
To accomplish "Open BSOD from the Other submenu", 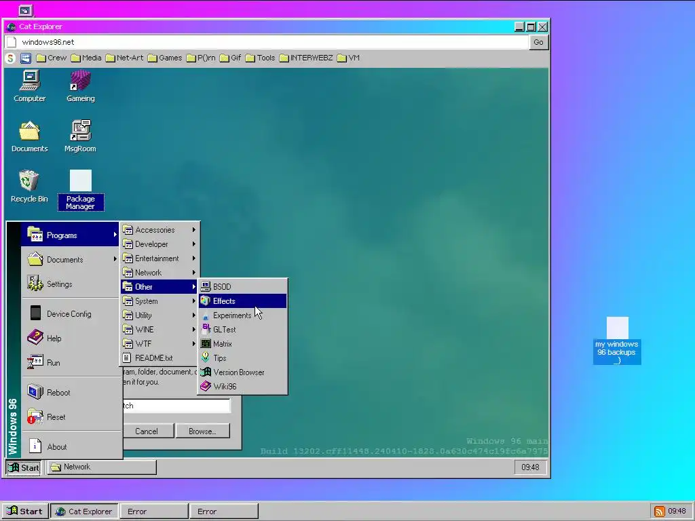I will (242, 287).
